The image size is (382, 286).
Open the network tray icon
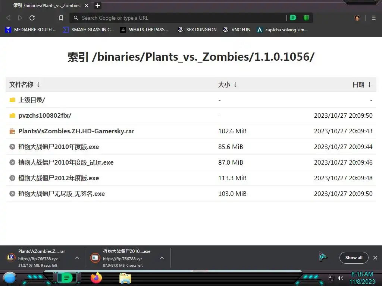332,278
